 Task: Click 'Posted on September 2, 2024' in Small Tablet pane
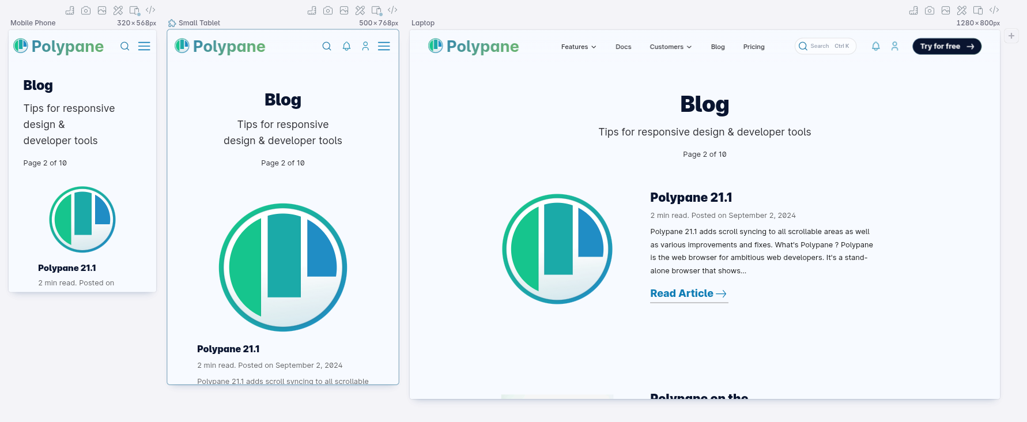[x=290, y=366]
